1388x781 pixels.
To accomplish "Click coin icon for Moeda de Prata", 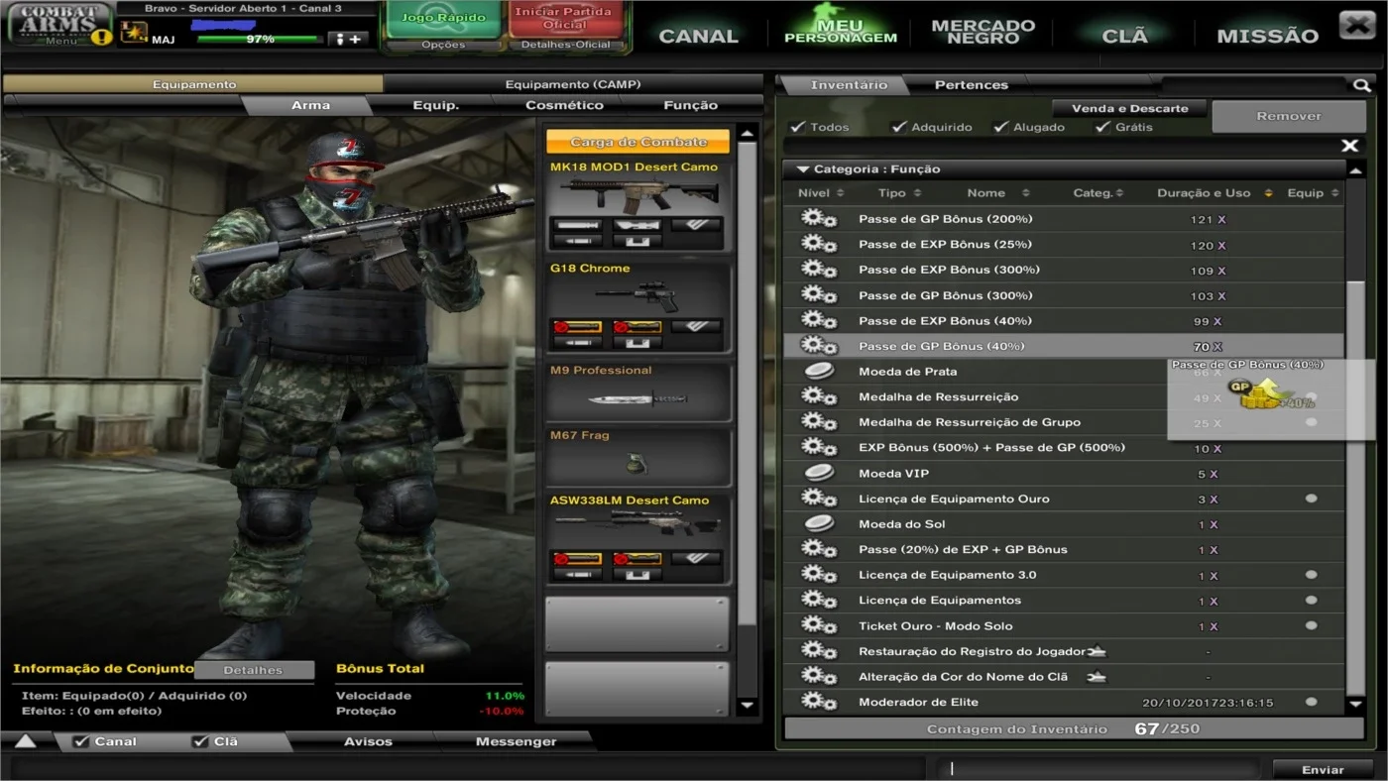I will point(819,372).
